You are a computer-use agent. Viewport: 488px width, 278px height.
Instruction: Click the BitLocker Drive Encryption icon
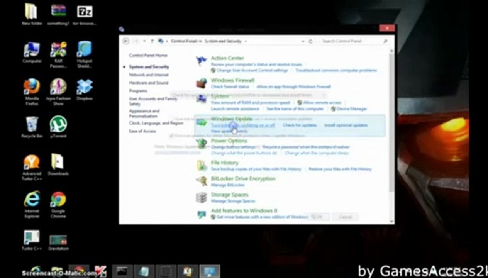(201, 181)
